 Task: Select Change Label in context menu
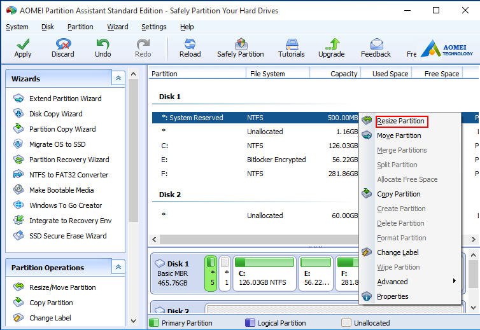pyautogui.click(x=398, y=252)
